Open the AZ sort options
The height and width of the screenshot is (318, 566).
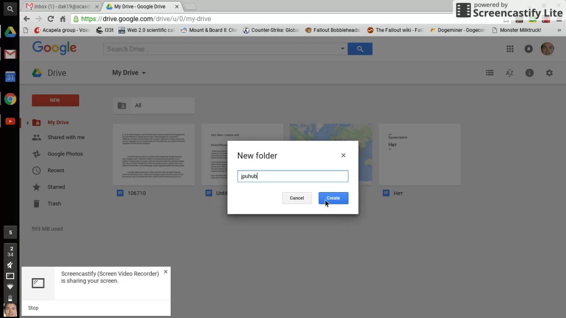coord(509,73)
